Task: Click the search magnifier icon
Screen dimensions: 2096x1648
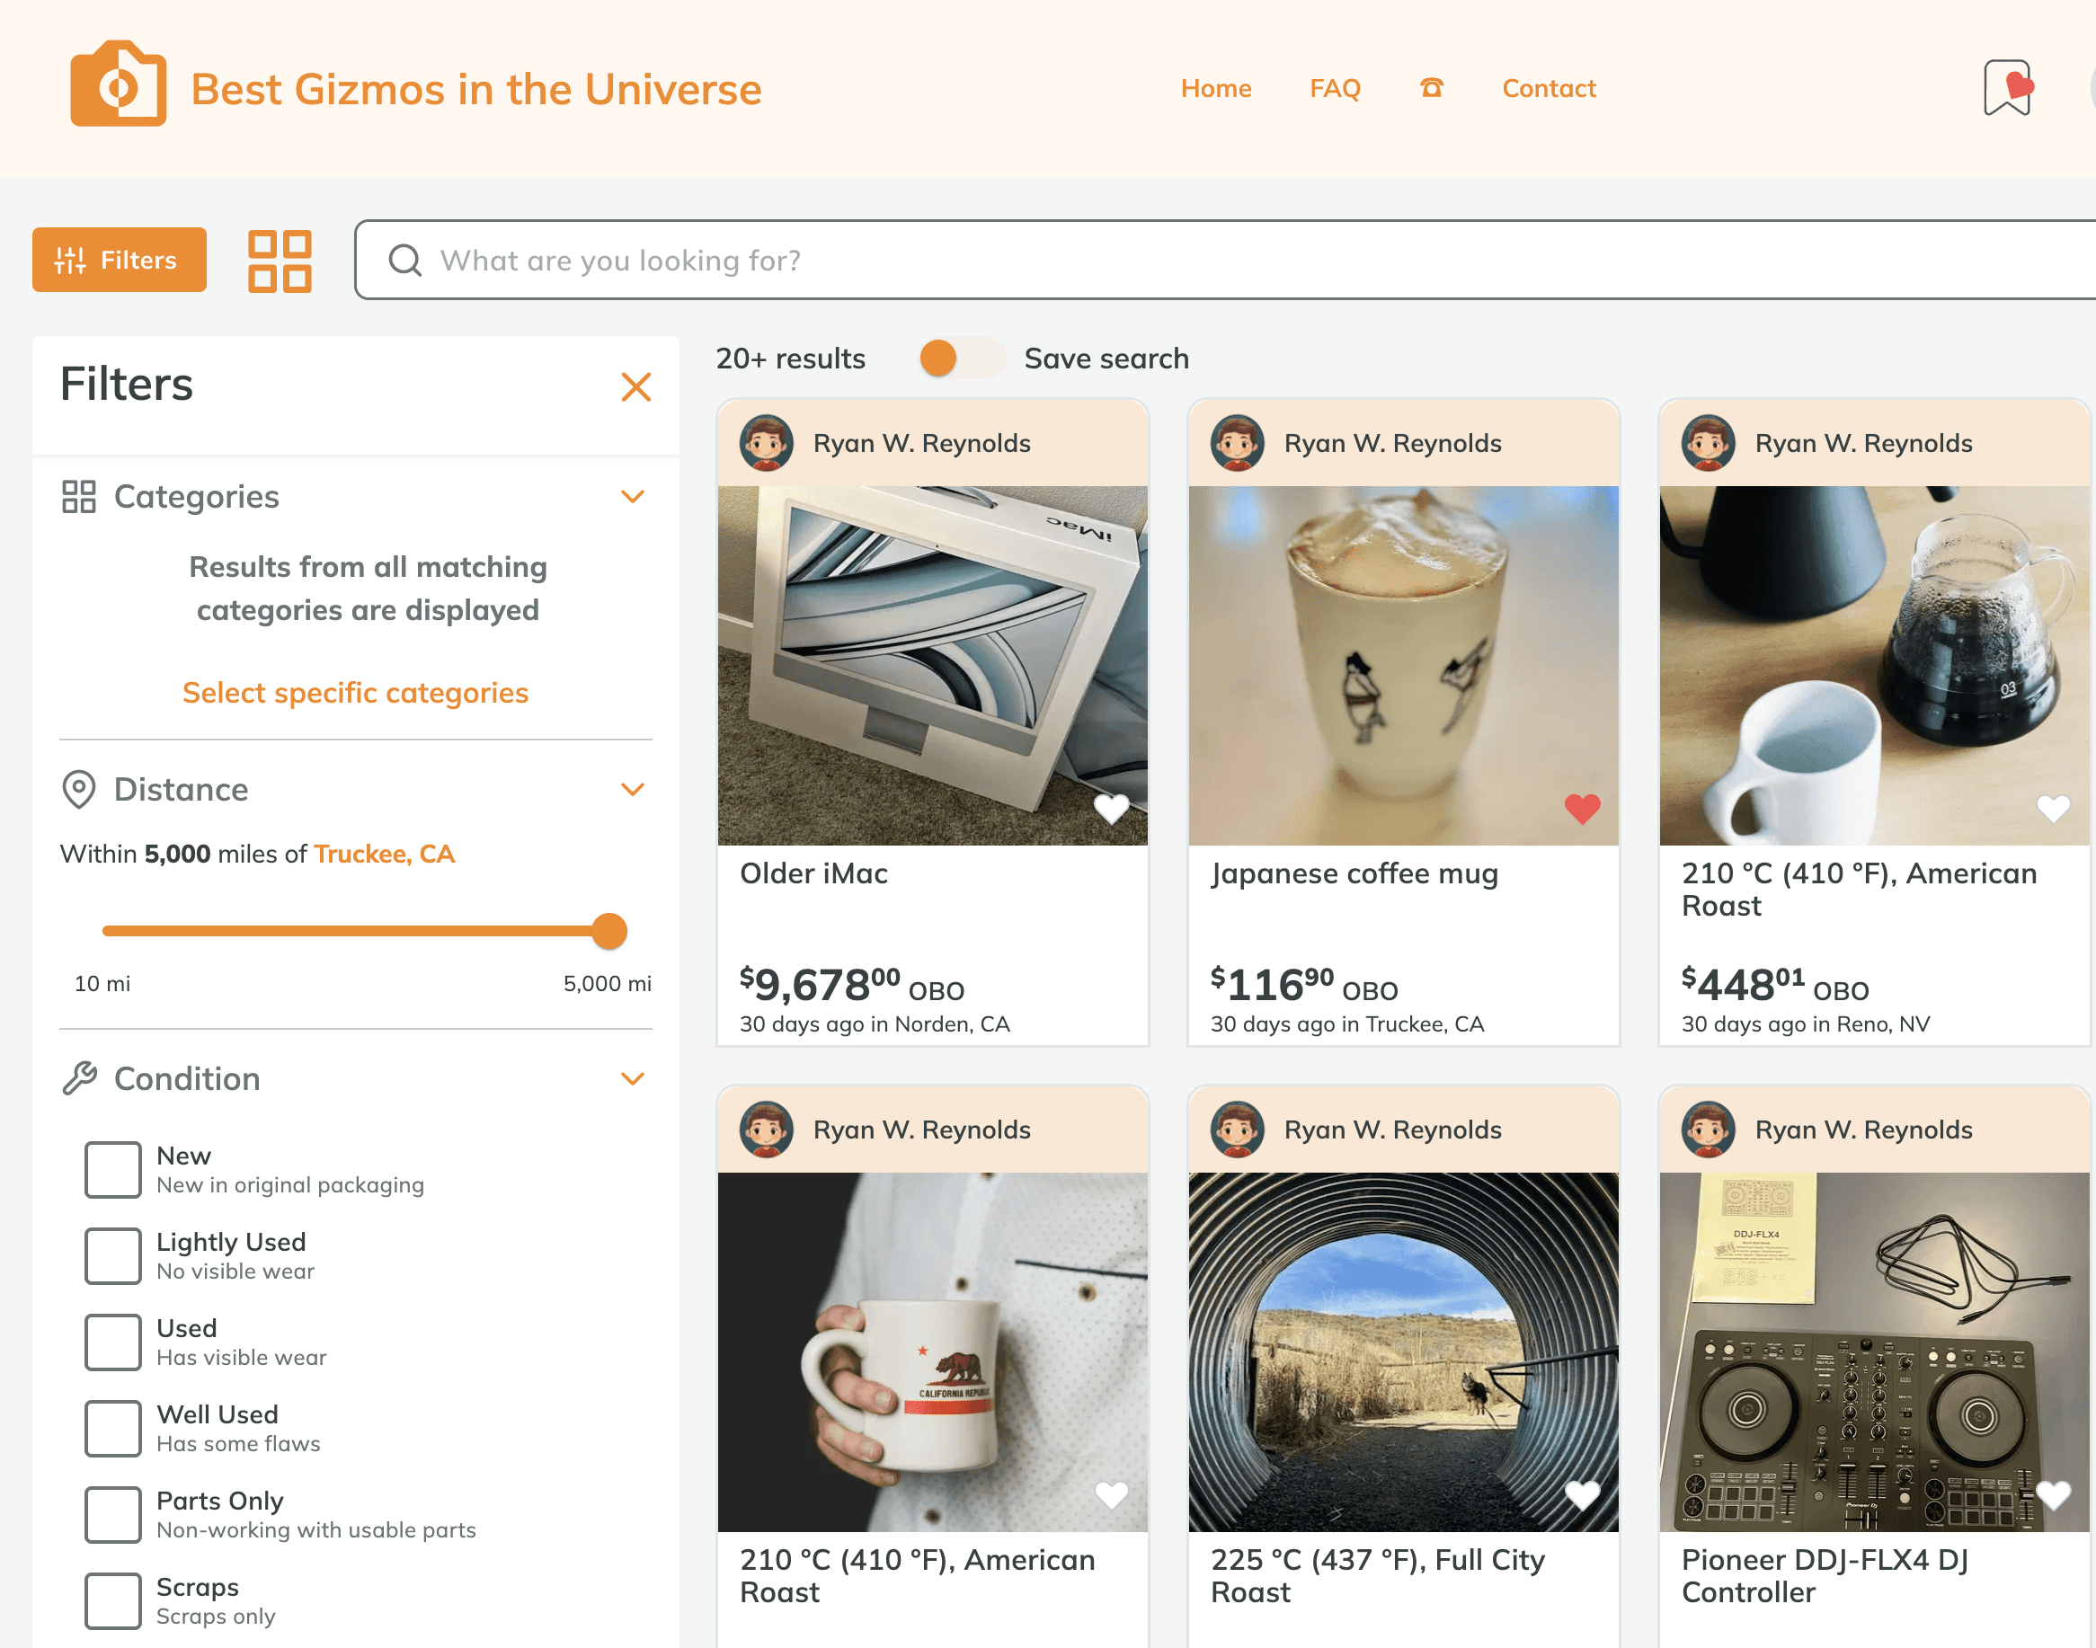Action: point(405,261)
